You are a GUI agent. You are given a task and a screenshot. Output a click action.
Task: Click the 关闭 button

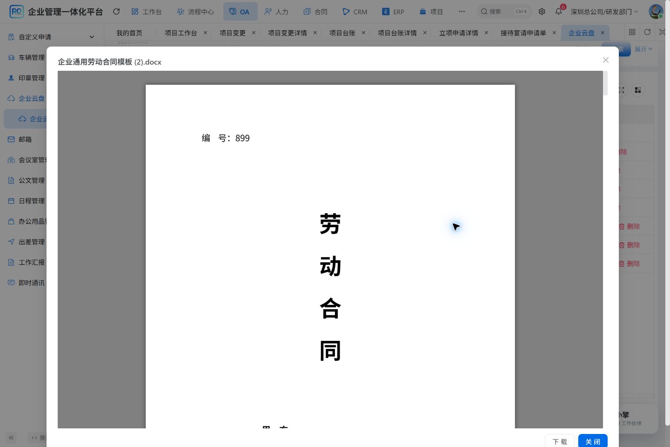click(x=593, y=441)
